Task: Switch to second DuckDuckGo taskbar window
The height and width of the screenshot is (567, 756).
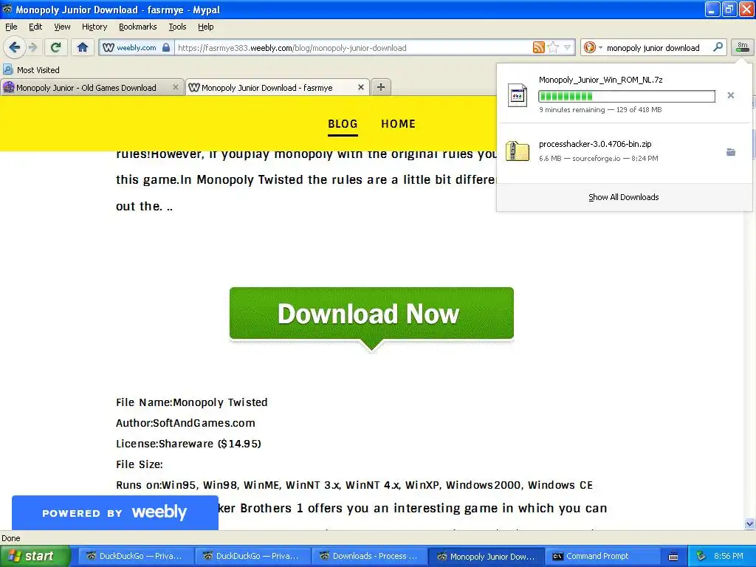Action: pyautogui.click(x=252, y=556)
